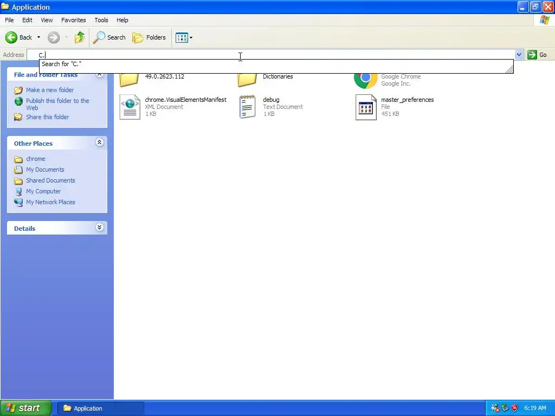The image size is (555, 416).
Task: Open My Computer link
Action: point(43,191)
